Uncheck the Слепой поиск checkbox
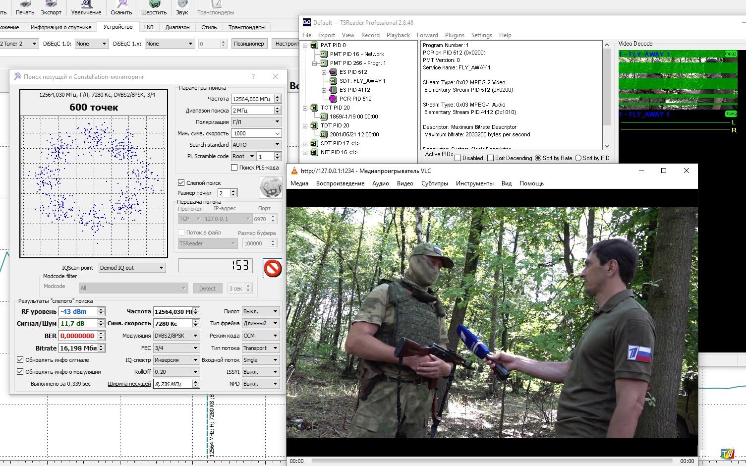Screen dimensions: 746x466 click(181, 183)
